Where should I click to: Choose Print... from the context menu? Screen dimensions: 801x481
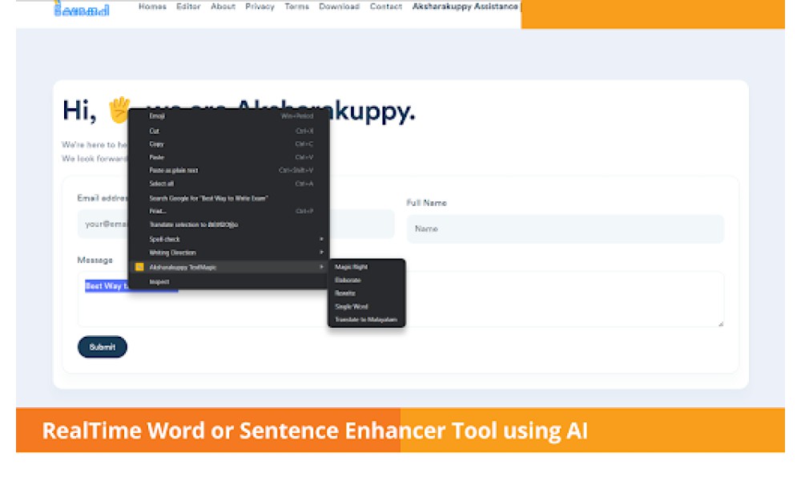pos(228,211)
